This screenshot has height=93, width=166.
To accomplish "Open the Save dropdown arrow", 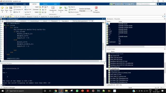I will [x=11, y=12].
